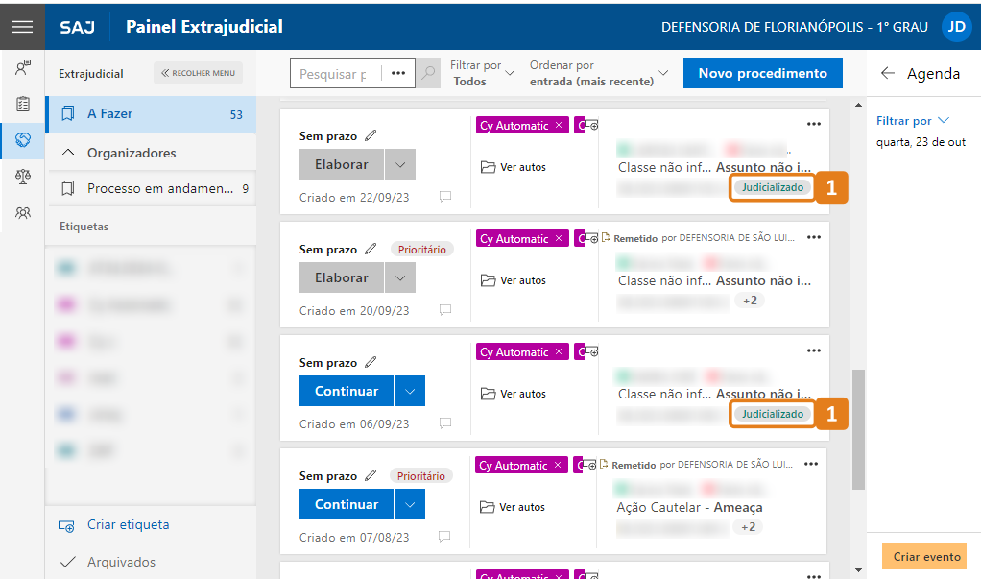The image size is (981, 579).
Task: Click the list vertical scrollbar thumb
Action: click(858, 429)
